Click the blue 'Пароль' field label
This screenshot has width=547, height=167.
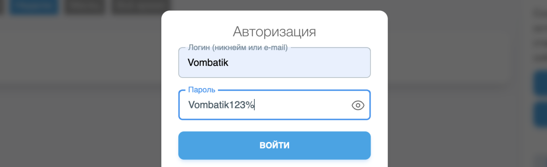(201, 90)
